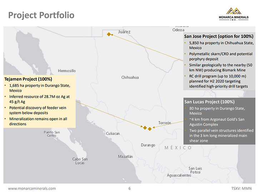259x194 pixels.
Task: Select the San Jose project diamond marker near Juárez
Action: point(109,34)
